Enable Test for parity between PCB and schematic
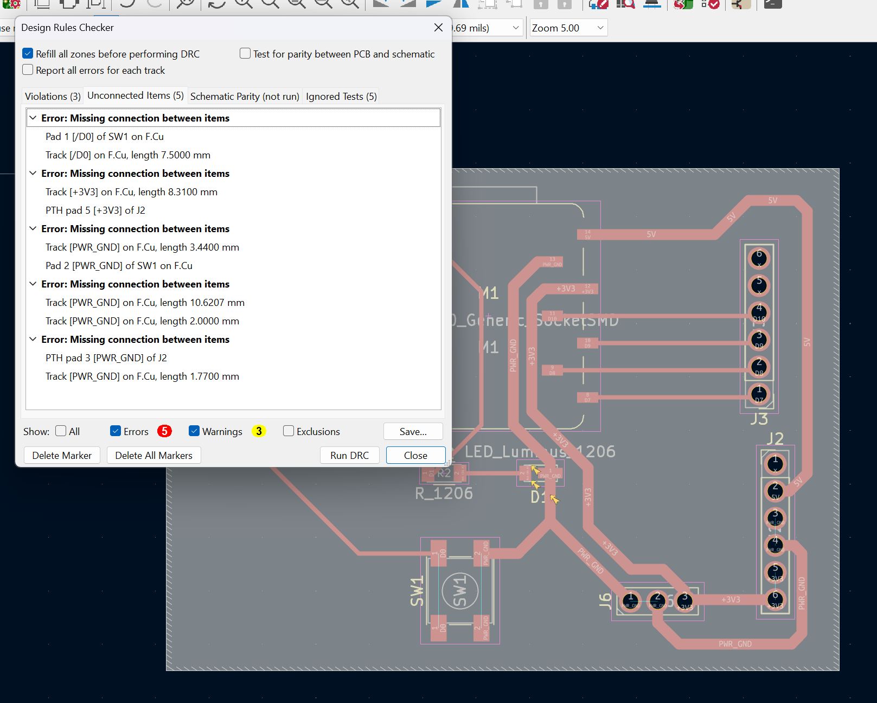 coord(245,54)
